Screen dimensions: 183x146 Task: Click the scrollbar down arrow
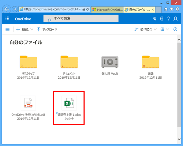pyautogui.click(x=179, y=139)
